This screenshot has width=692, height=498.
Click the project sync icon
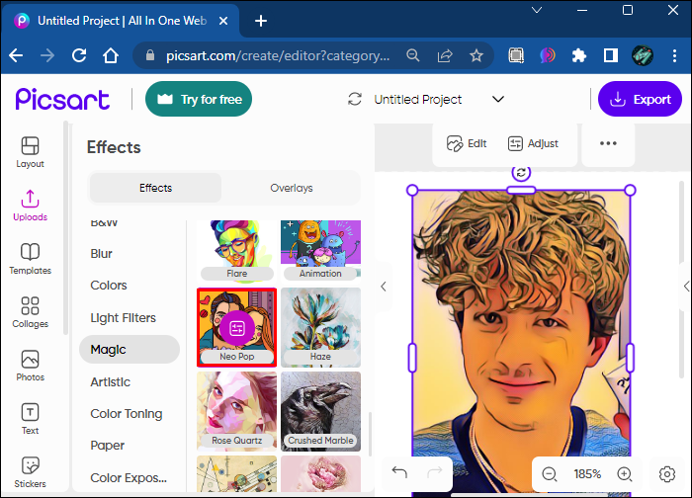click(355, 99)
